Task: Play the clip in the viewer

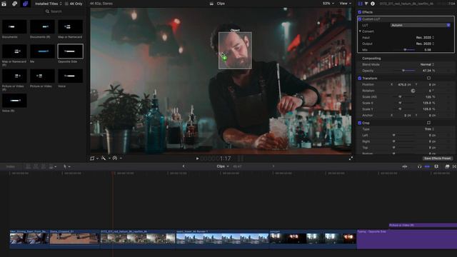Action: click(x=197, y=158)
